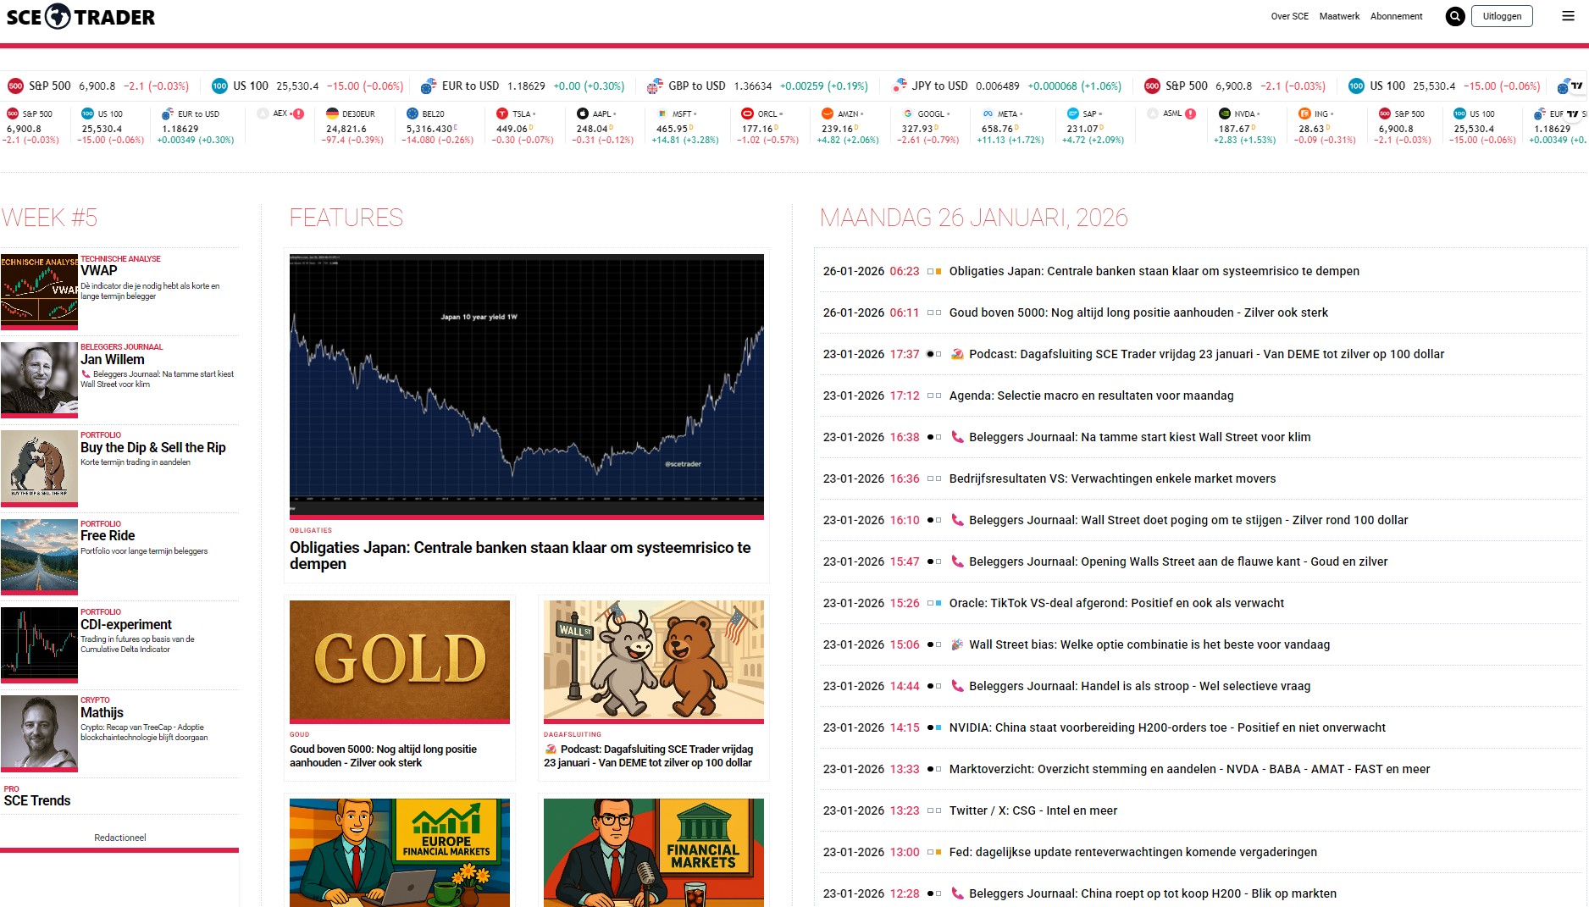
Task: Click the JPY to USD flag icon
Action: [x=900, y=86]
